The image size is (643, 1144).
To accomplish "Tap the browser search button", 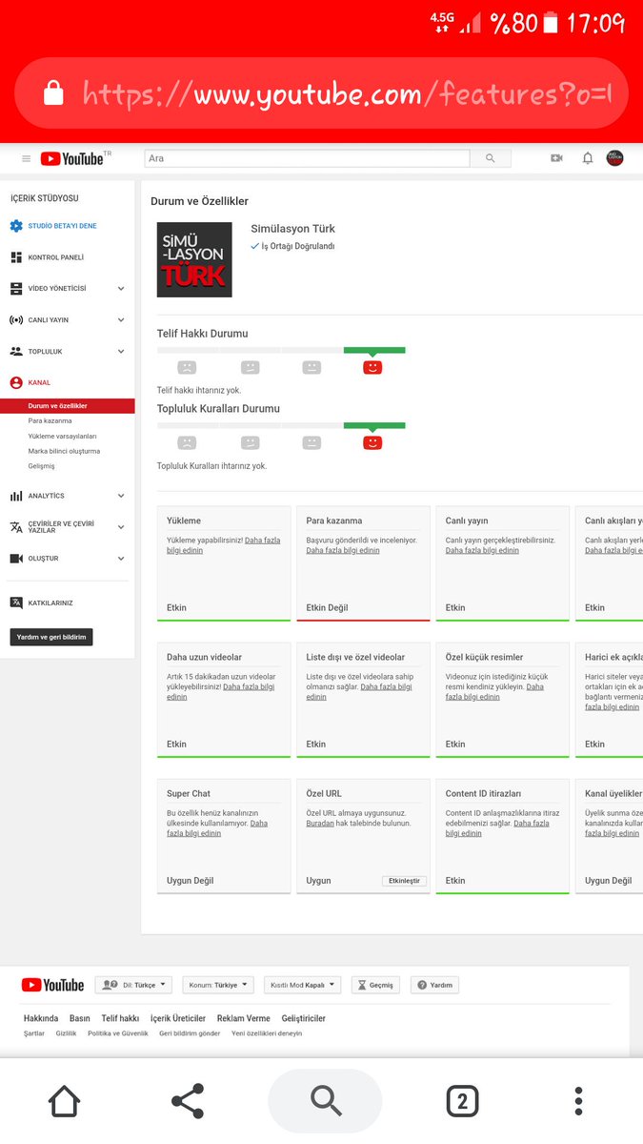I will [326, 1101].
